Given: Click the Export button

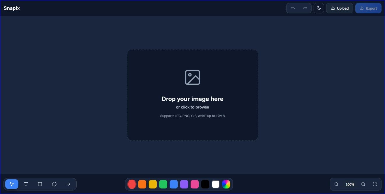Looking at the screenshot, I should (368, 8).
